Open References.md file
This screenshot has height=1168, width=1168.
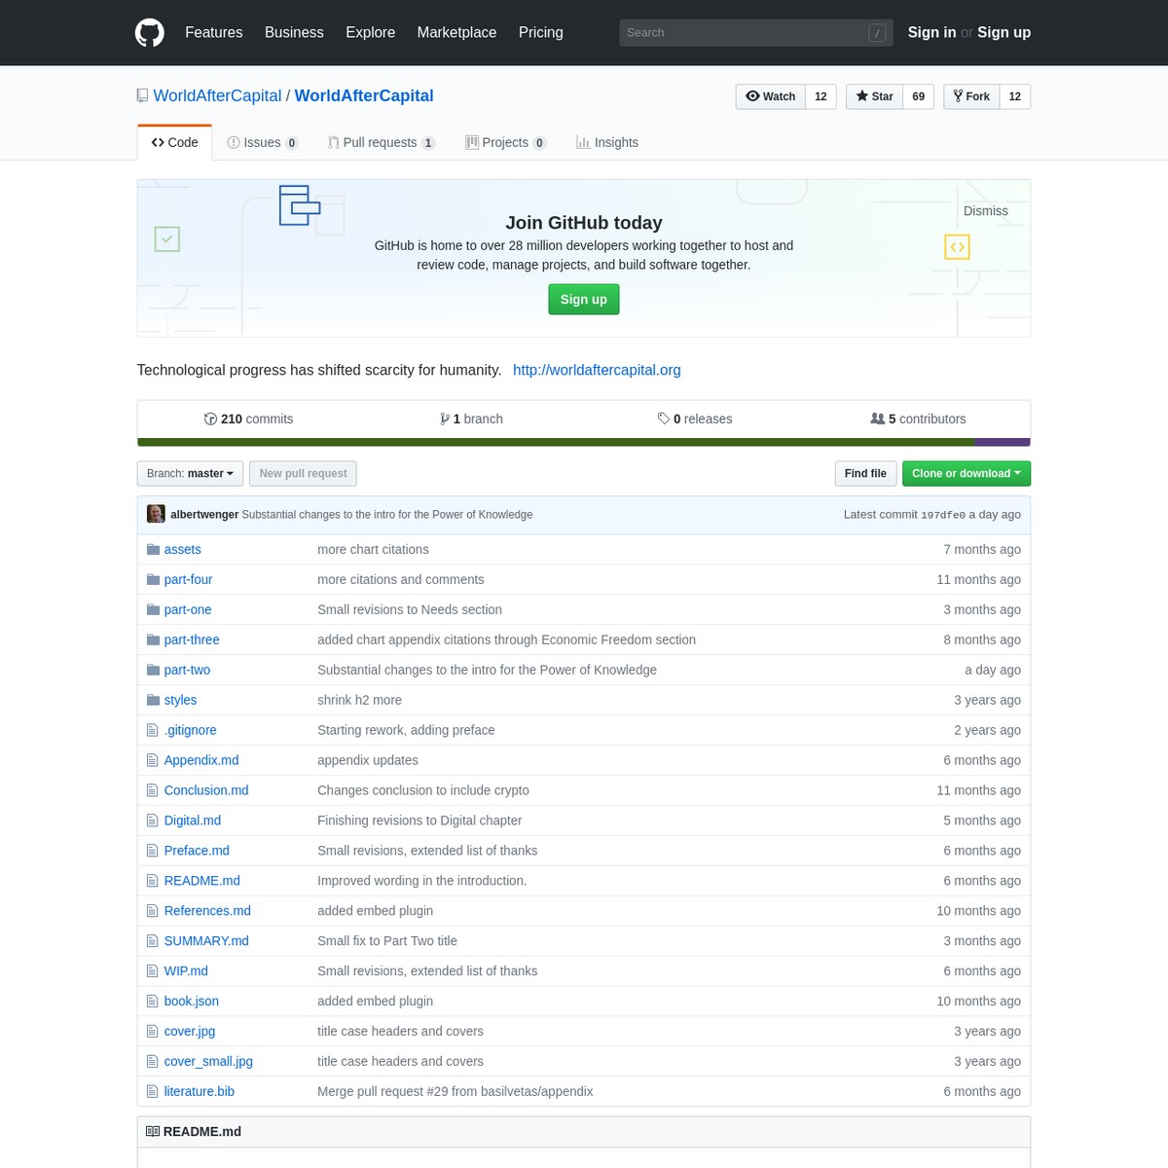pyautogui.click(x=207, y=911)
